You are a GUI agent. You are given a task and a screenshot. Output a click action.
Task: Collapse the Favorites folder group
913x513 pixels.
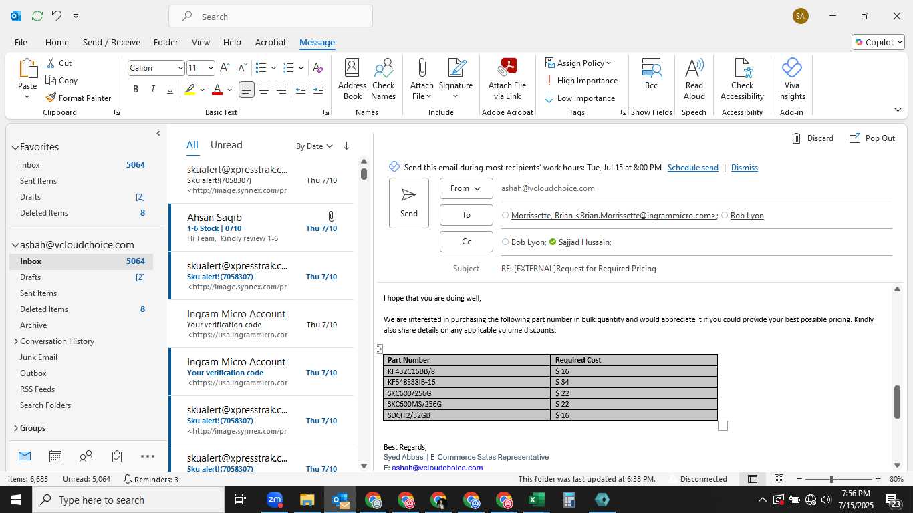(x=15, y=147)
